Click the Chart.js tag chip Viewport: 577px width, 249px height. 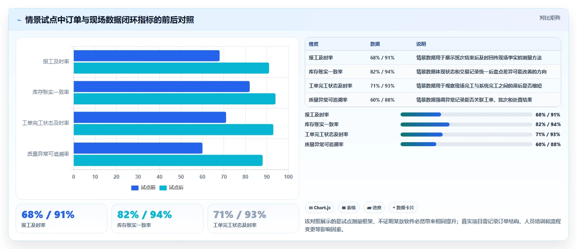pos(320,208)
